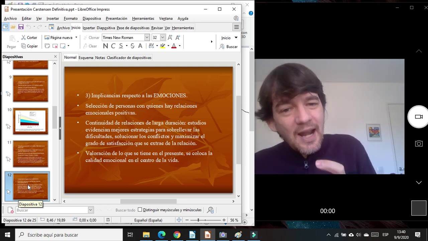The image size is (428, 241).
Task: Take a snapshot with the camera icon
Action: pos(419,144)
